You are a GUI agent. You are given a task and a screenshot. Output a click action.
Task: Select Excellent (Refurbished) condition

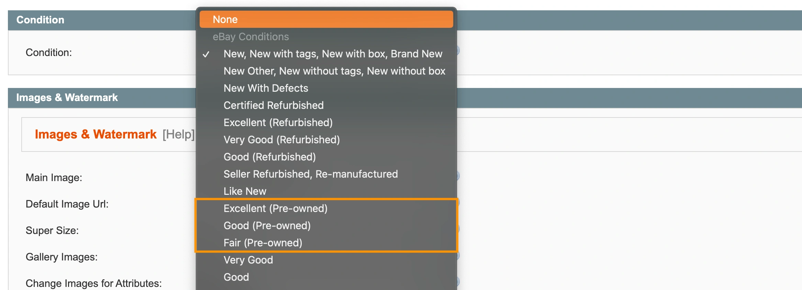point(278,123)
